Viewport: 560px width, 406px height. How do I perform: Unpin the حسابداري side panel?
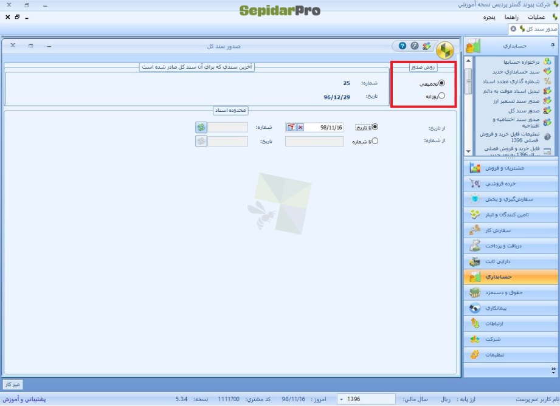553,46
